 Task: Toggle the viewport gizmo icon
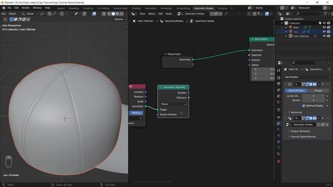point(84,14)
